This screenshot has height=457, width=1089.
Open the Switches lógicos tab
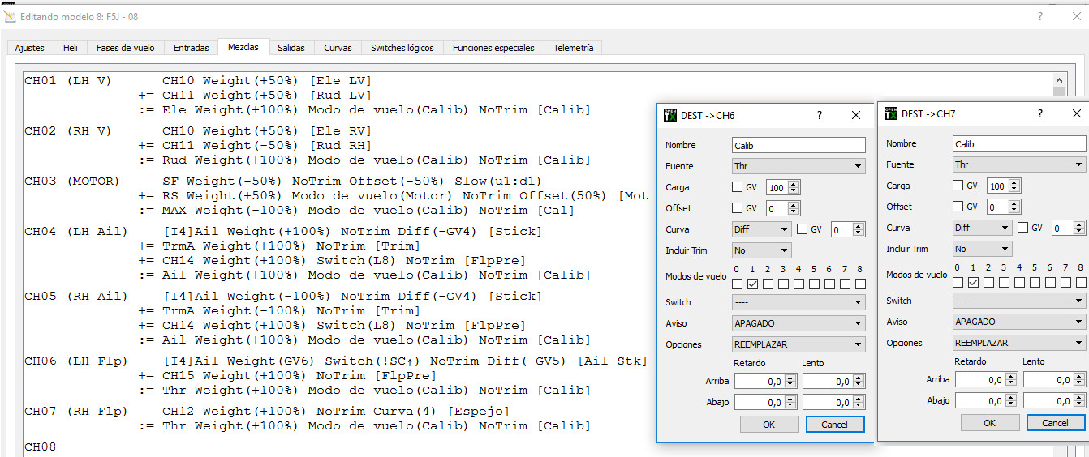[x=402, y=48]
